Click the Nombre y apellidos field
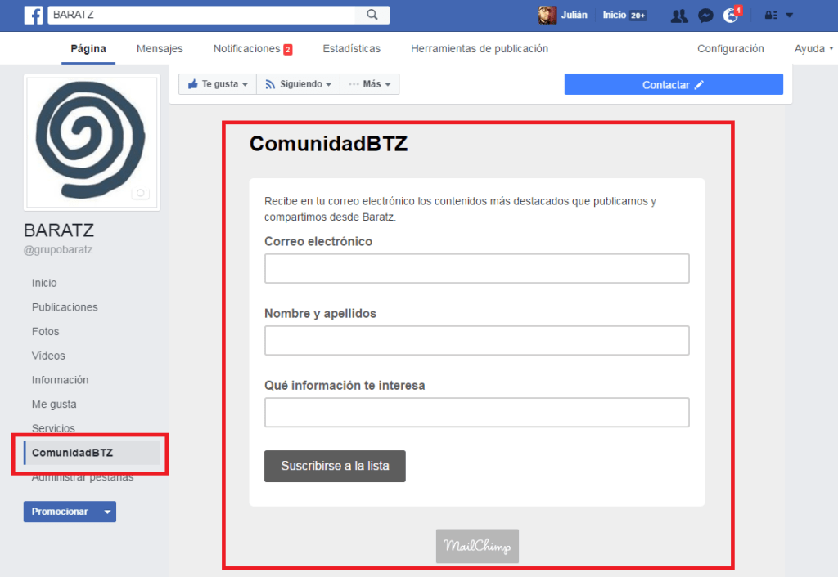This screenshot has width=838, height=577. (x=477, y=341)
